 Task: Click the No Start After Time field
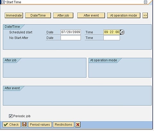112,38
